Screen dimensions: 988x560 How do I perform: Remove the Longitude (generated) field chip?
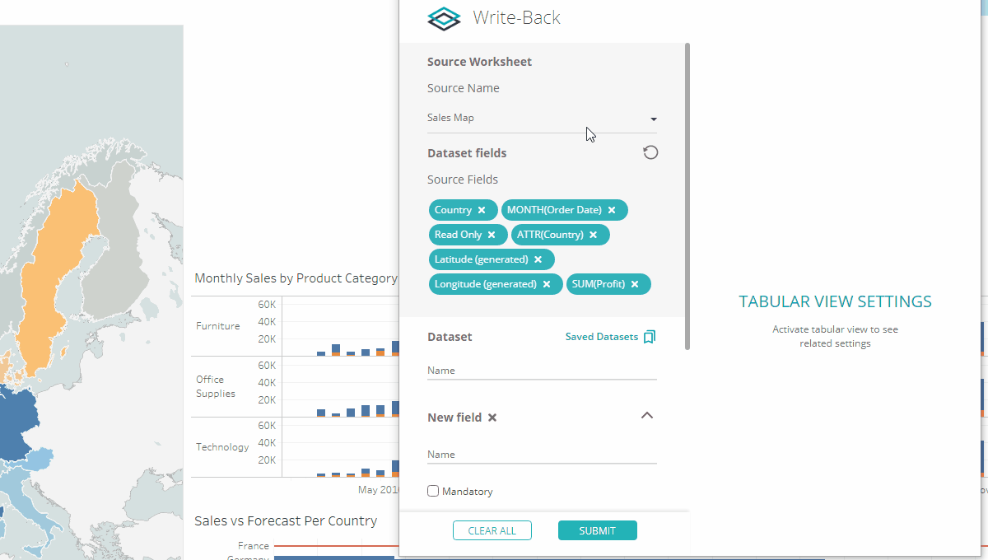click(x=547, y=283)
